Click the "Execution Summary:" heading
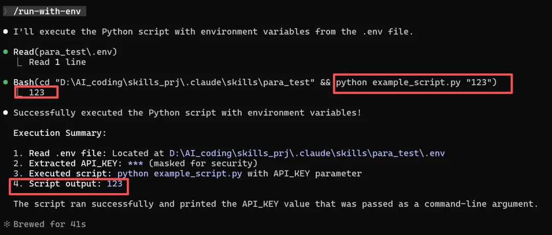Viewport: 552px width, 235px height. (x=59, y=133)
